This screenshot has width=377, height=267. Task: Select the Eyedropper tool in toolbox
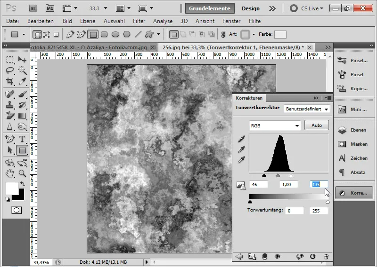tap(22, 81)
